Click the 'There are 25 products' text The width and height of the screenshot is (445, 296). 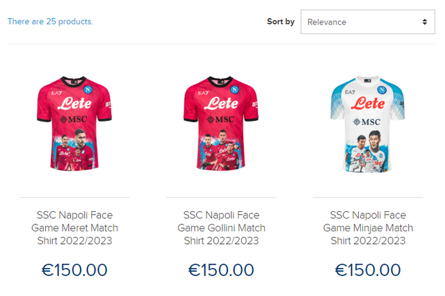(50, 22)
